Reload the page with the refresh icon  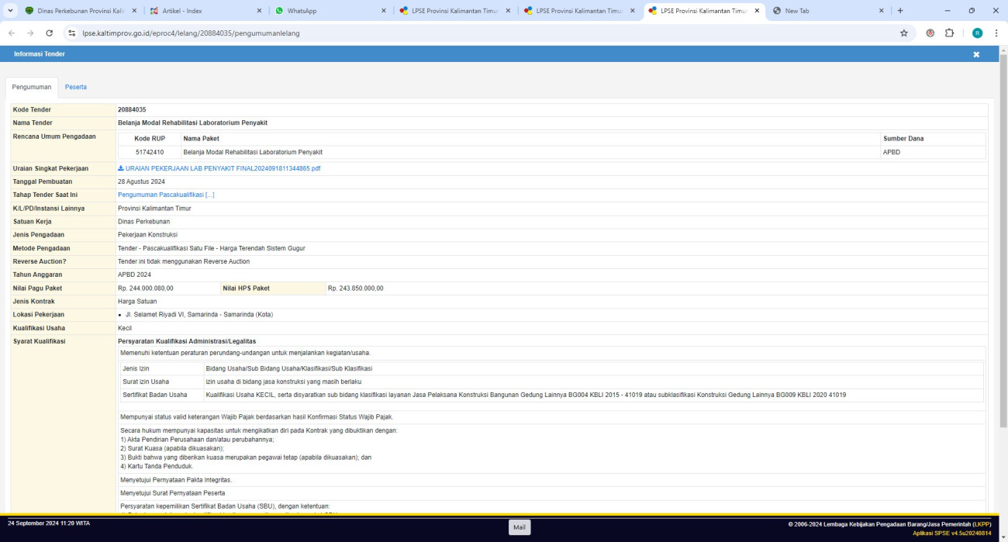click(x=50, y=33)
